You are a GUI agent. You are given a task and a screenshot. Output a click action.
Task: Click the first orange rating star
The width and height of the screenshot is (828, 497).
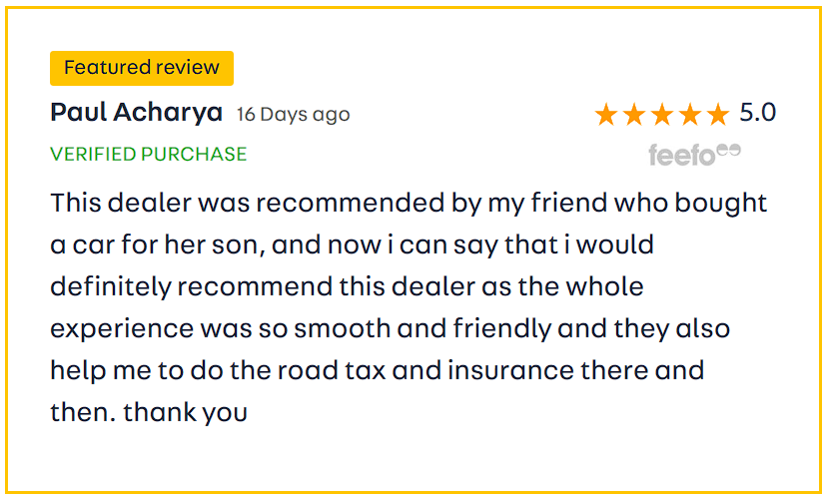(606, 115)
